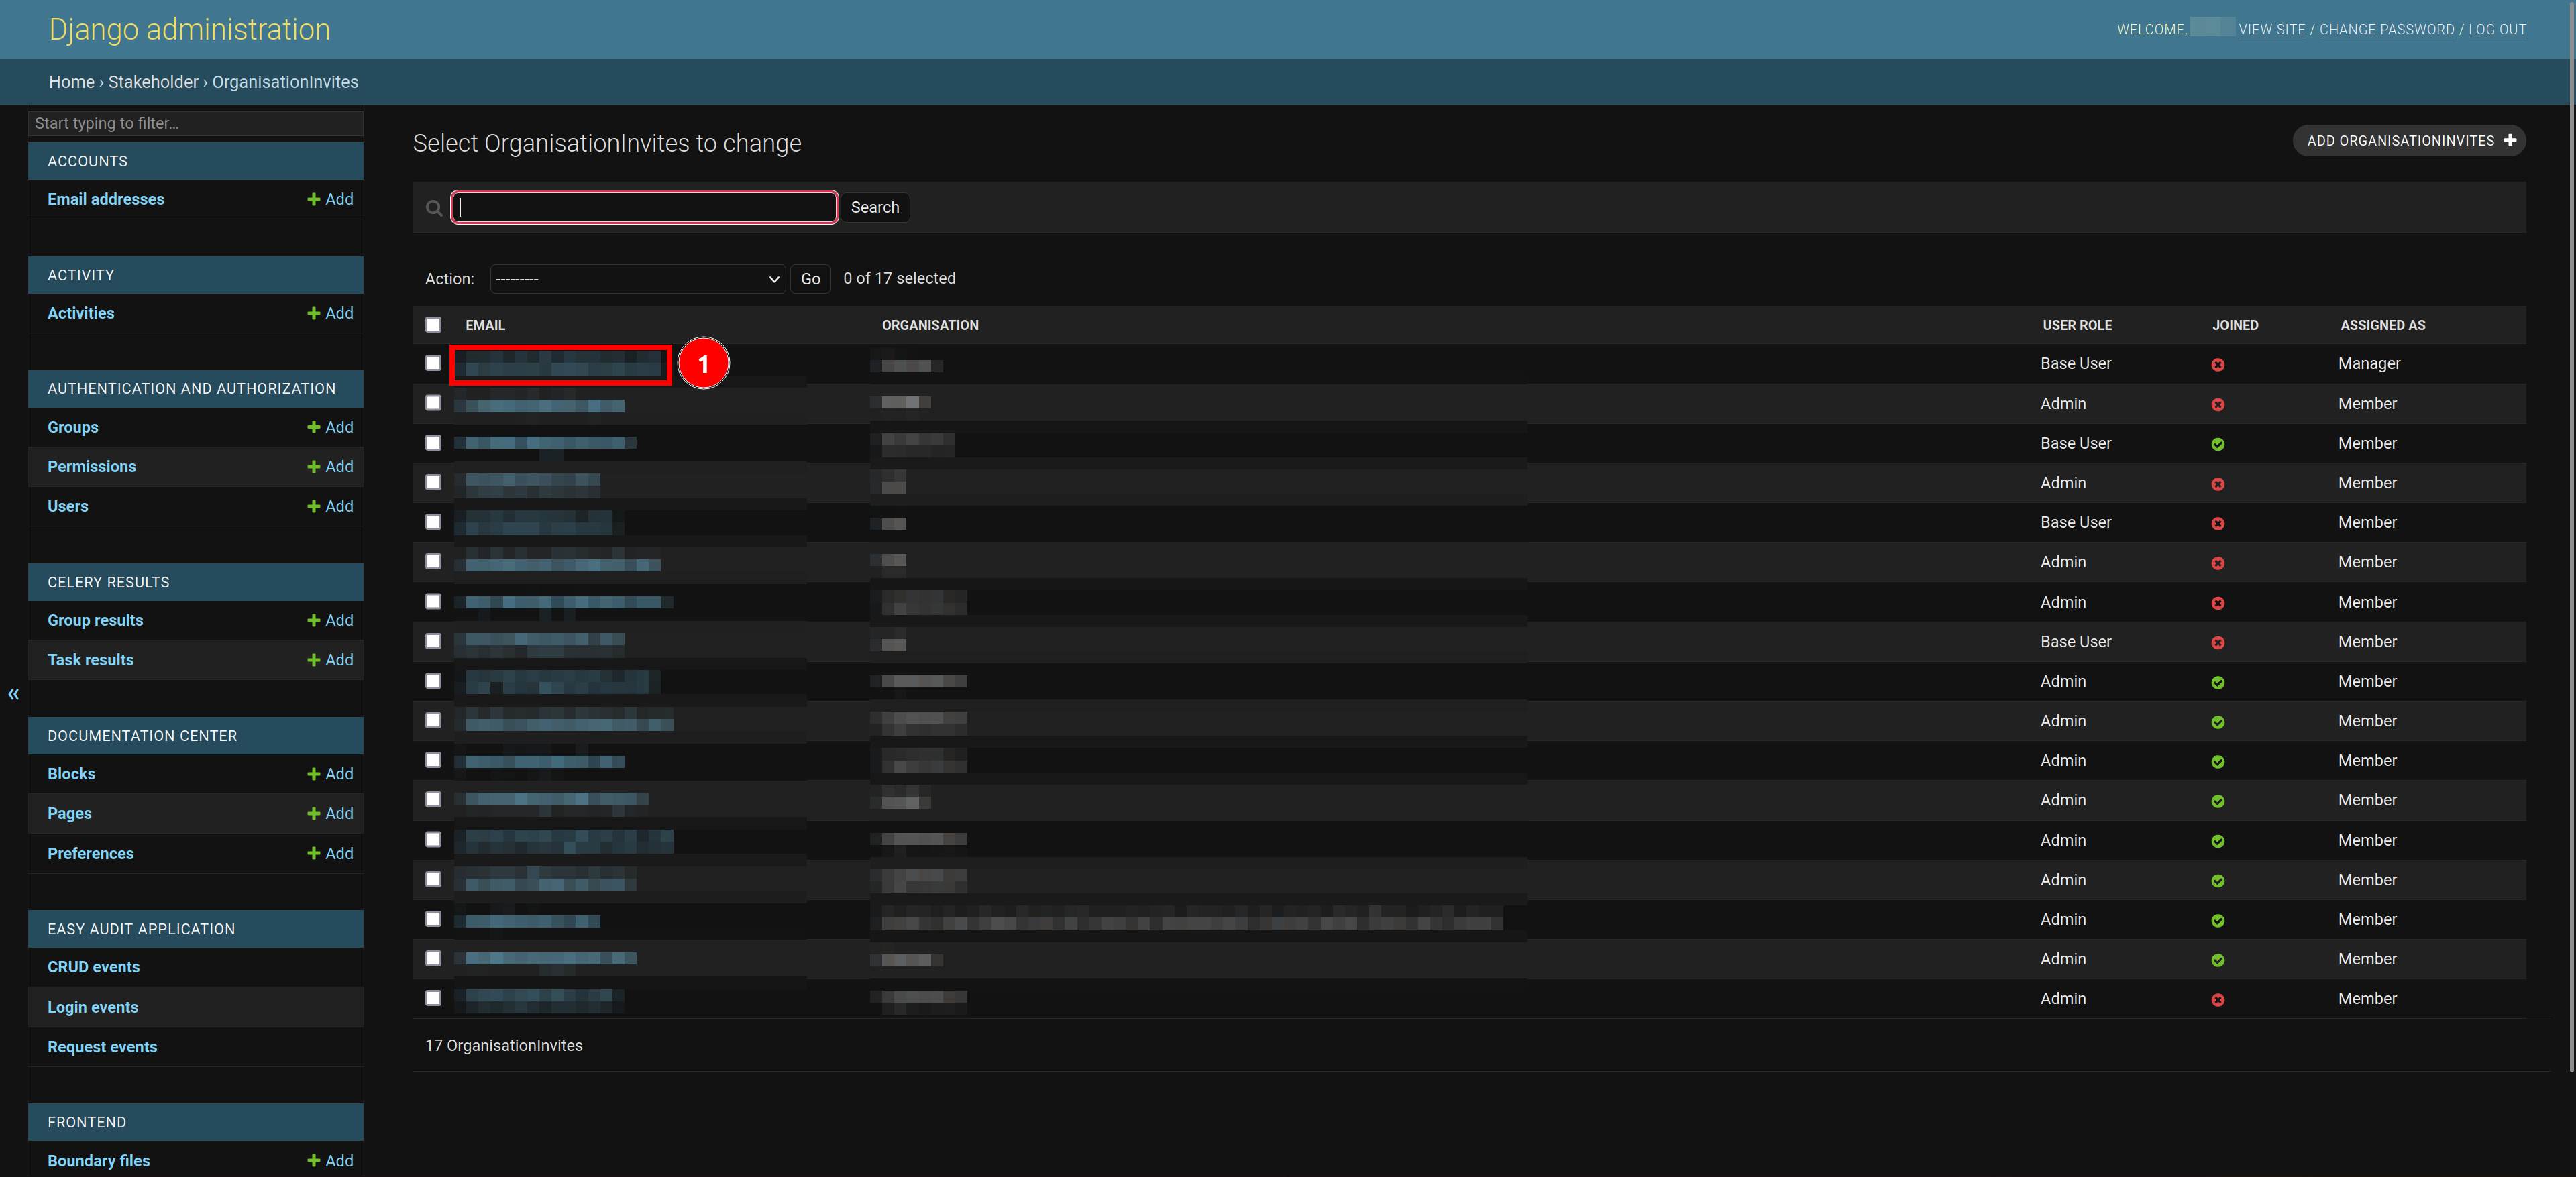This screenshot has height=1177, width=2576.
Task: Click the Go button for bulk action
Action: (808, 278)
